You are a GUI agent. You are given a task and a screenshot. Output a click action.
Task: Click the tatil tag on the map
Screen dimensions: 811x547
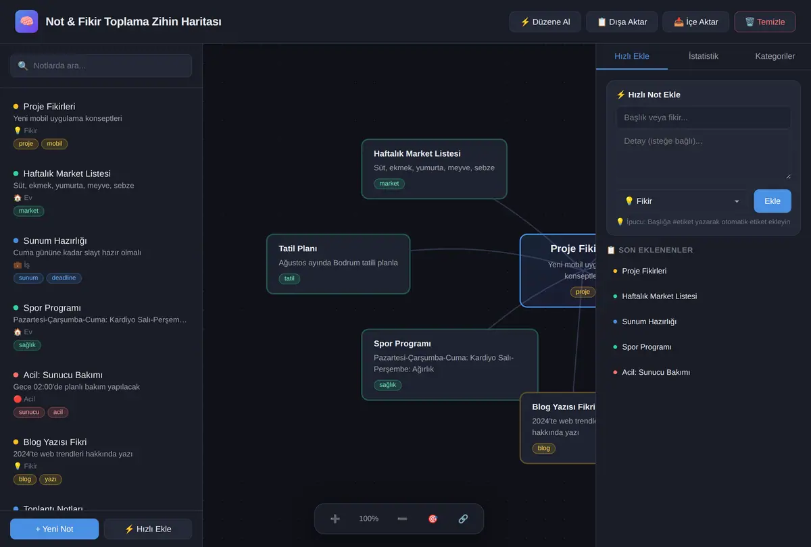point(289,278)
